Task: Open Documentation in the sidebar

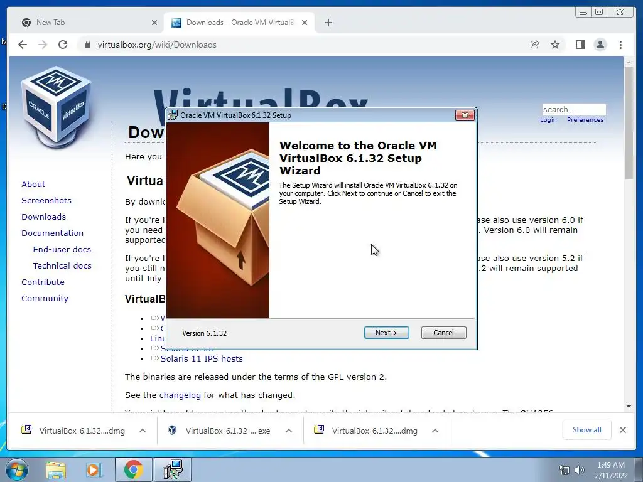Action: tap(53, 233)
